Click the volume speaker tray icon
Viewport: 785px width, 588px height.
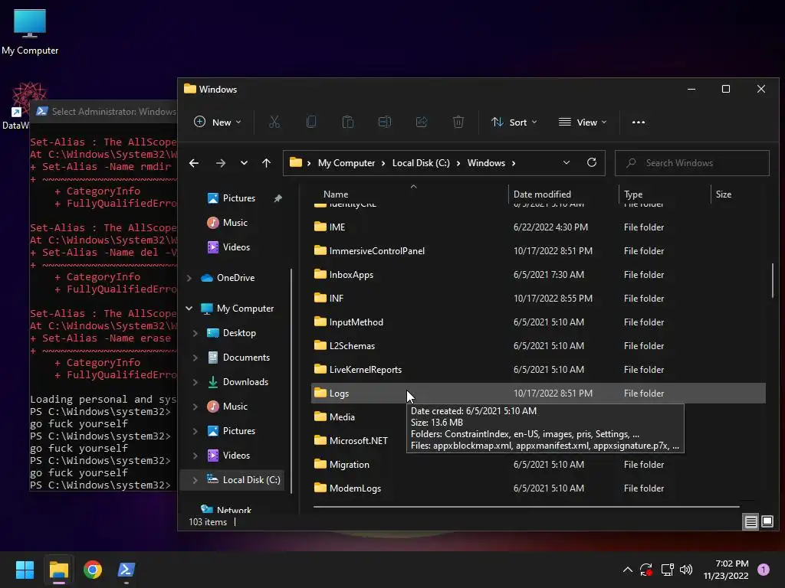[x=686, y=570]
